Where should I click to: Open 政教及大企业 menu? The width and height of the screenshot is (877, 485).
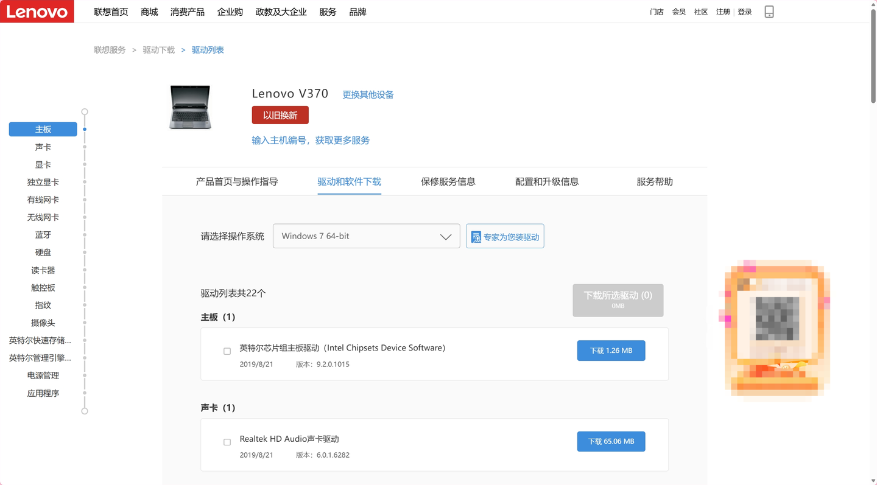point(281,12)
